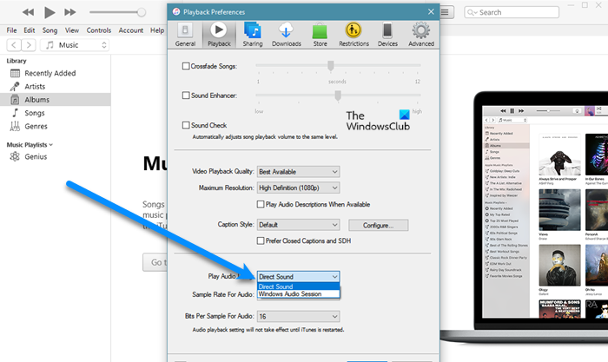This screenshot has width=608, height=362.
Task: Open the General preferences tab
Action: 185,35
